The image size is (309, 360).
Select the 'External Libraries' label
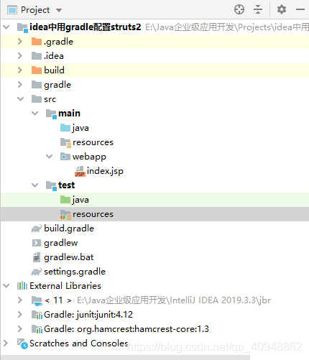coord(65,286)
